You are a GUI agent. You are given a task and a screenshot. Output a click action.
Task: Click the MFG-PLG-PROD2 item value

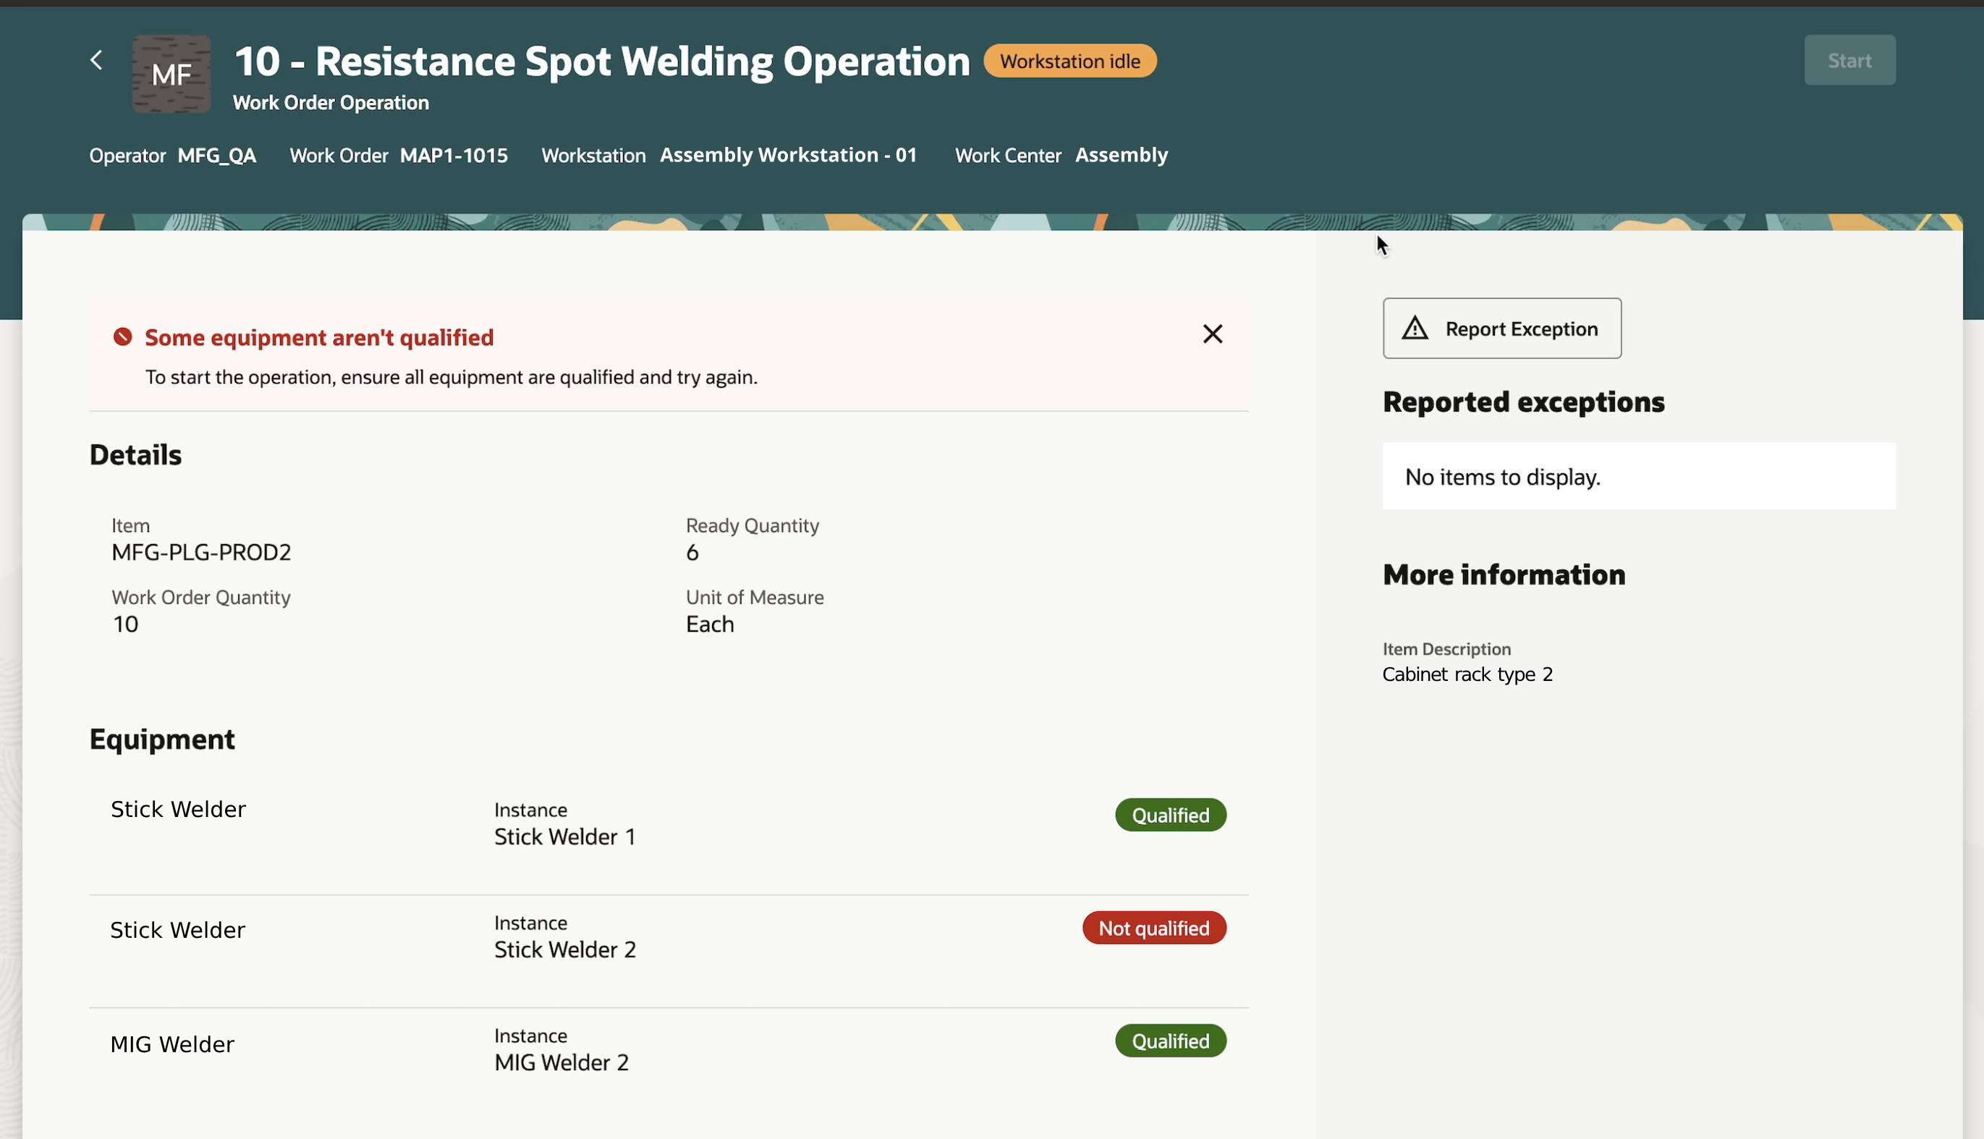tap(201, 553)
